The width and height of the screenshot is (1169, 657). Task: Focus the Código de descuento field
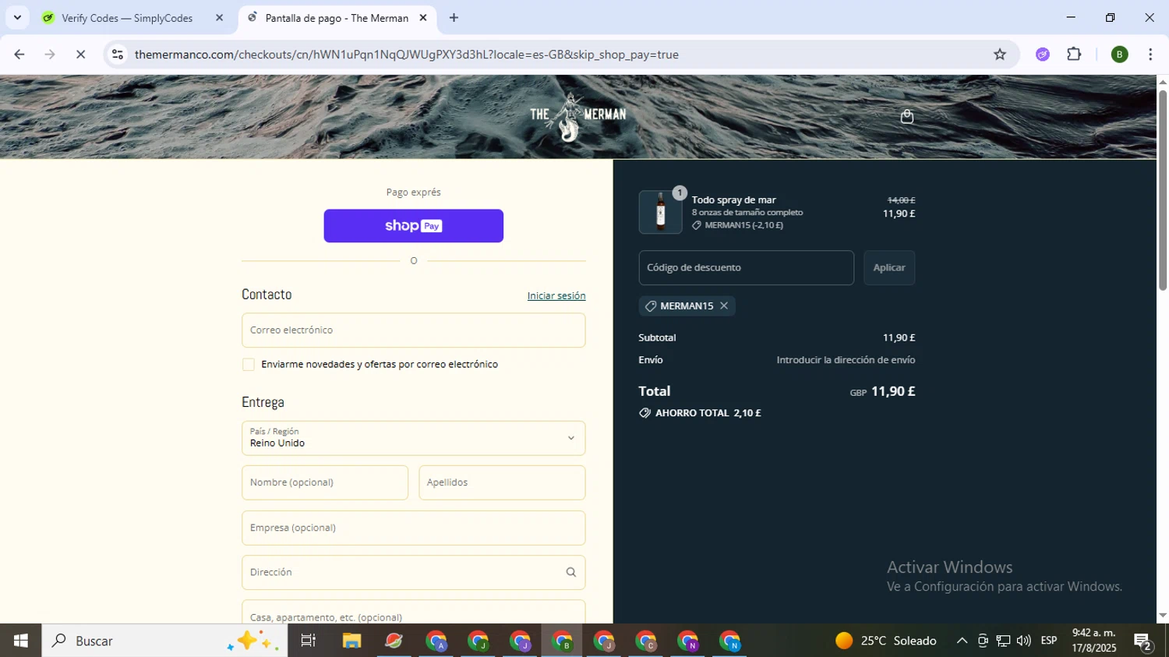[x=746, y=267]
